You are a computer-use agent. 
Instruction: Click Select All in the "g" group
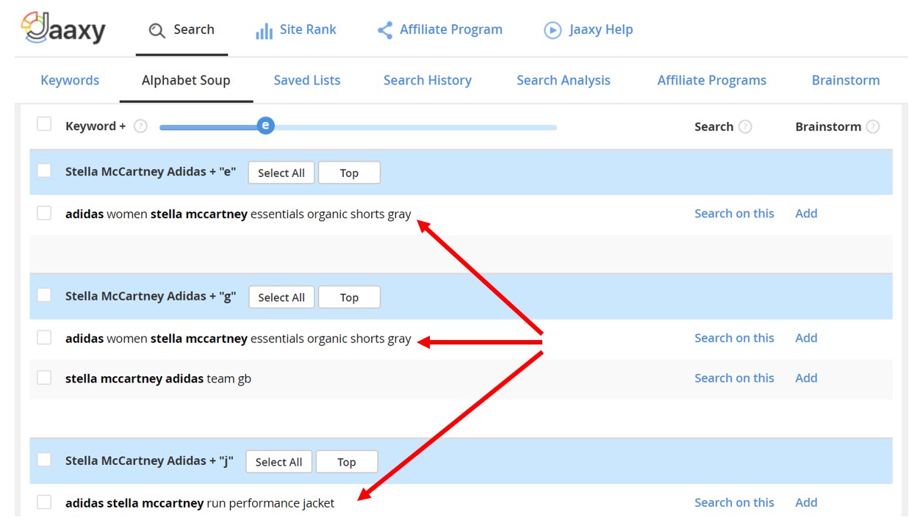281,297
